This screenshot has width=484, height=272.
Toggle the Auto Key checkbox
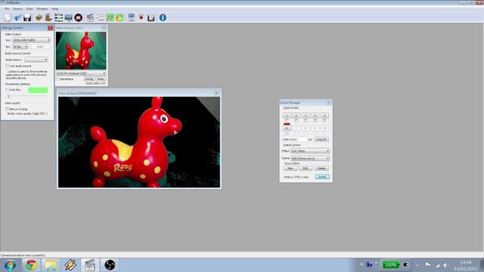(8, 90)
